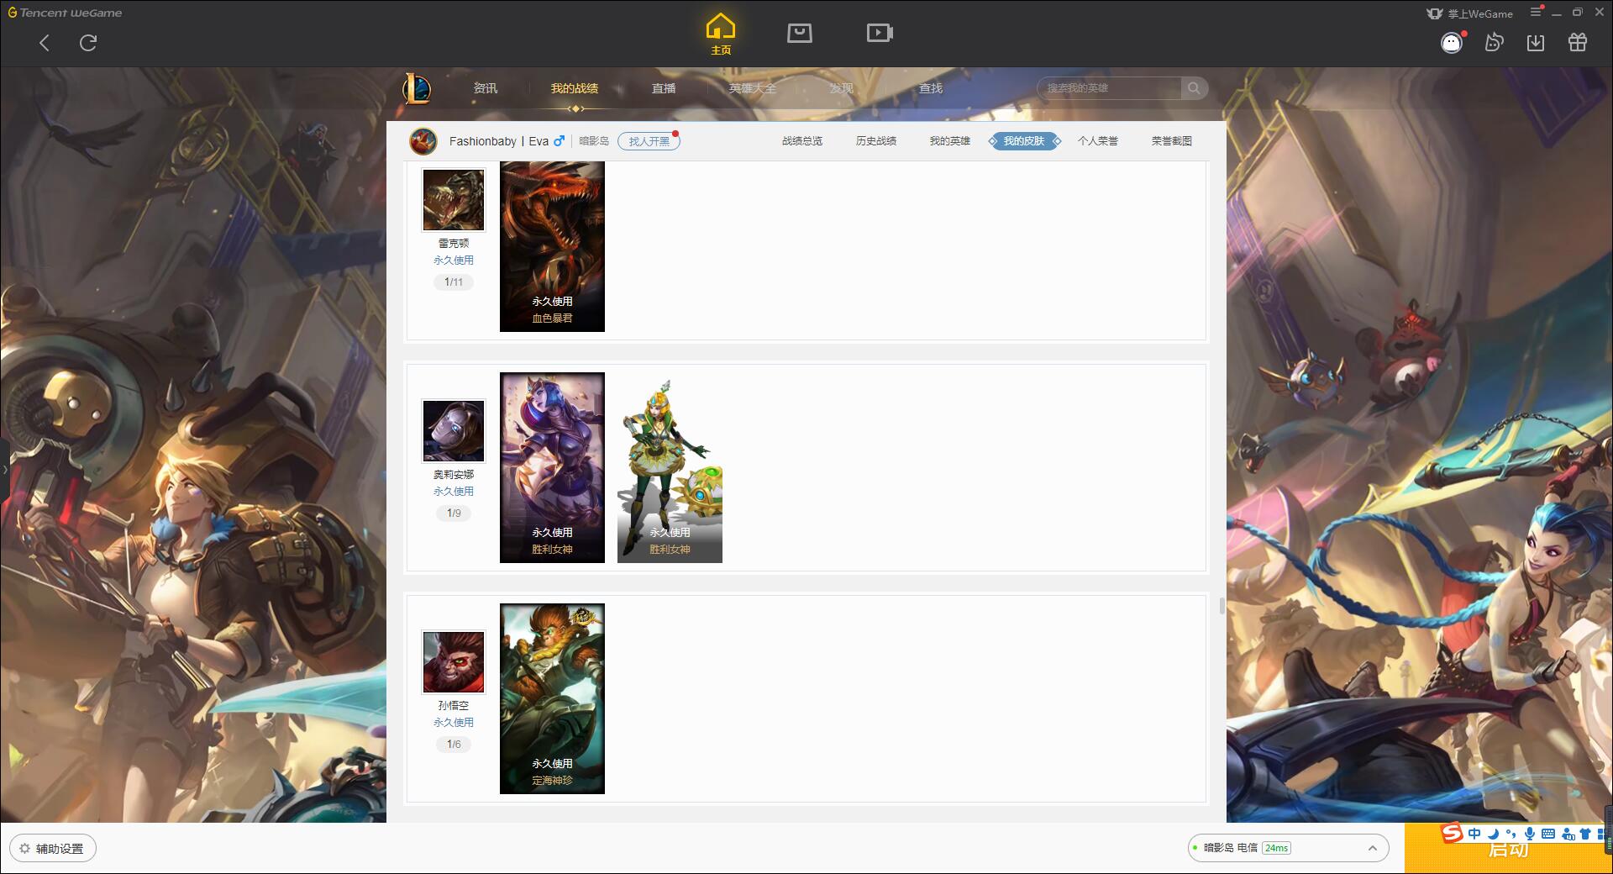This screenshot has height=874, width=1613.
Task: Open the 查找 search tab
Action: (931, 88)
